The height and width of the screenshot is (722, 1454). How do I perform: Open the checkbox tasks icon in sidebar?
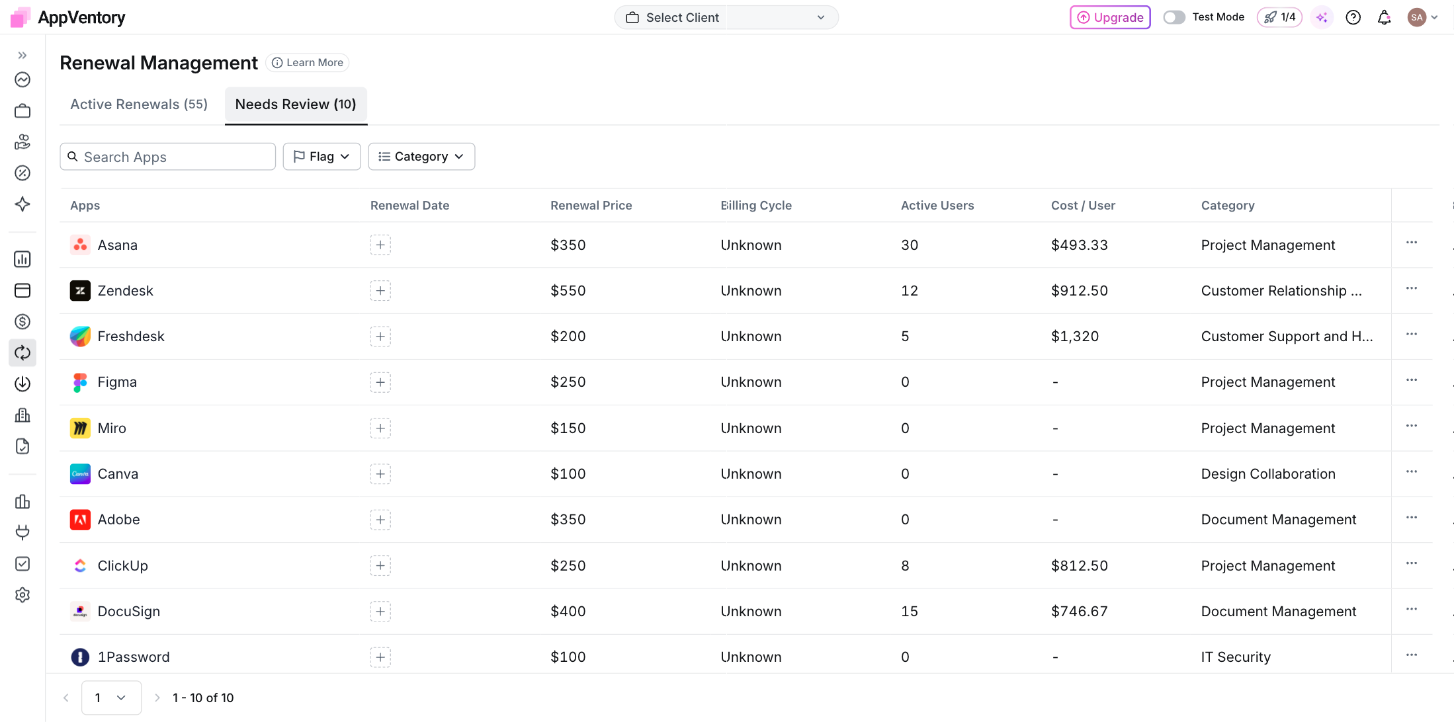pos(22,564)
